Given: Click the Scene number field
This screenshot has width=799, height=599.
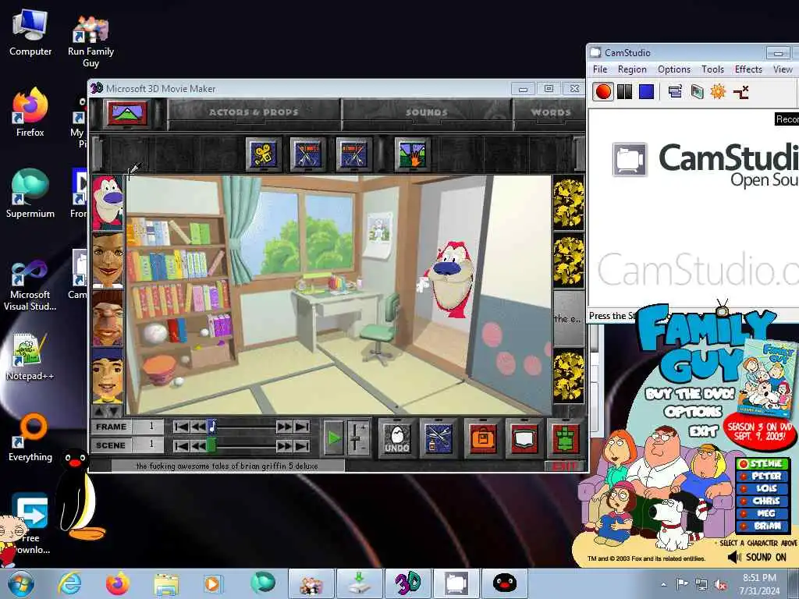Looking at the screenshot, I should [x=147, y=445].
